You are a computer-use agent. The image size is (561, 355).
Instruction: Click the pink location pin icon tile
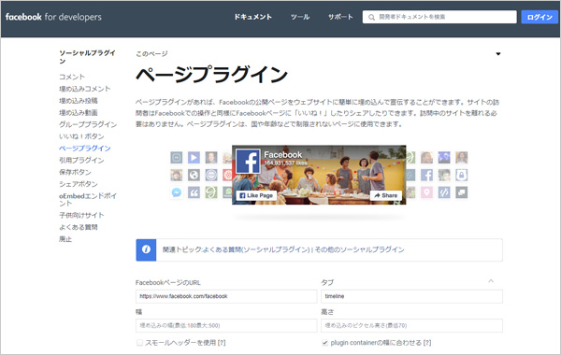pos(426,192)
